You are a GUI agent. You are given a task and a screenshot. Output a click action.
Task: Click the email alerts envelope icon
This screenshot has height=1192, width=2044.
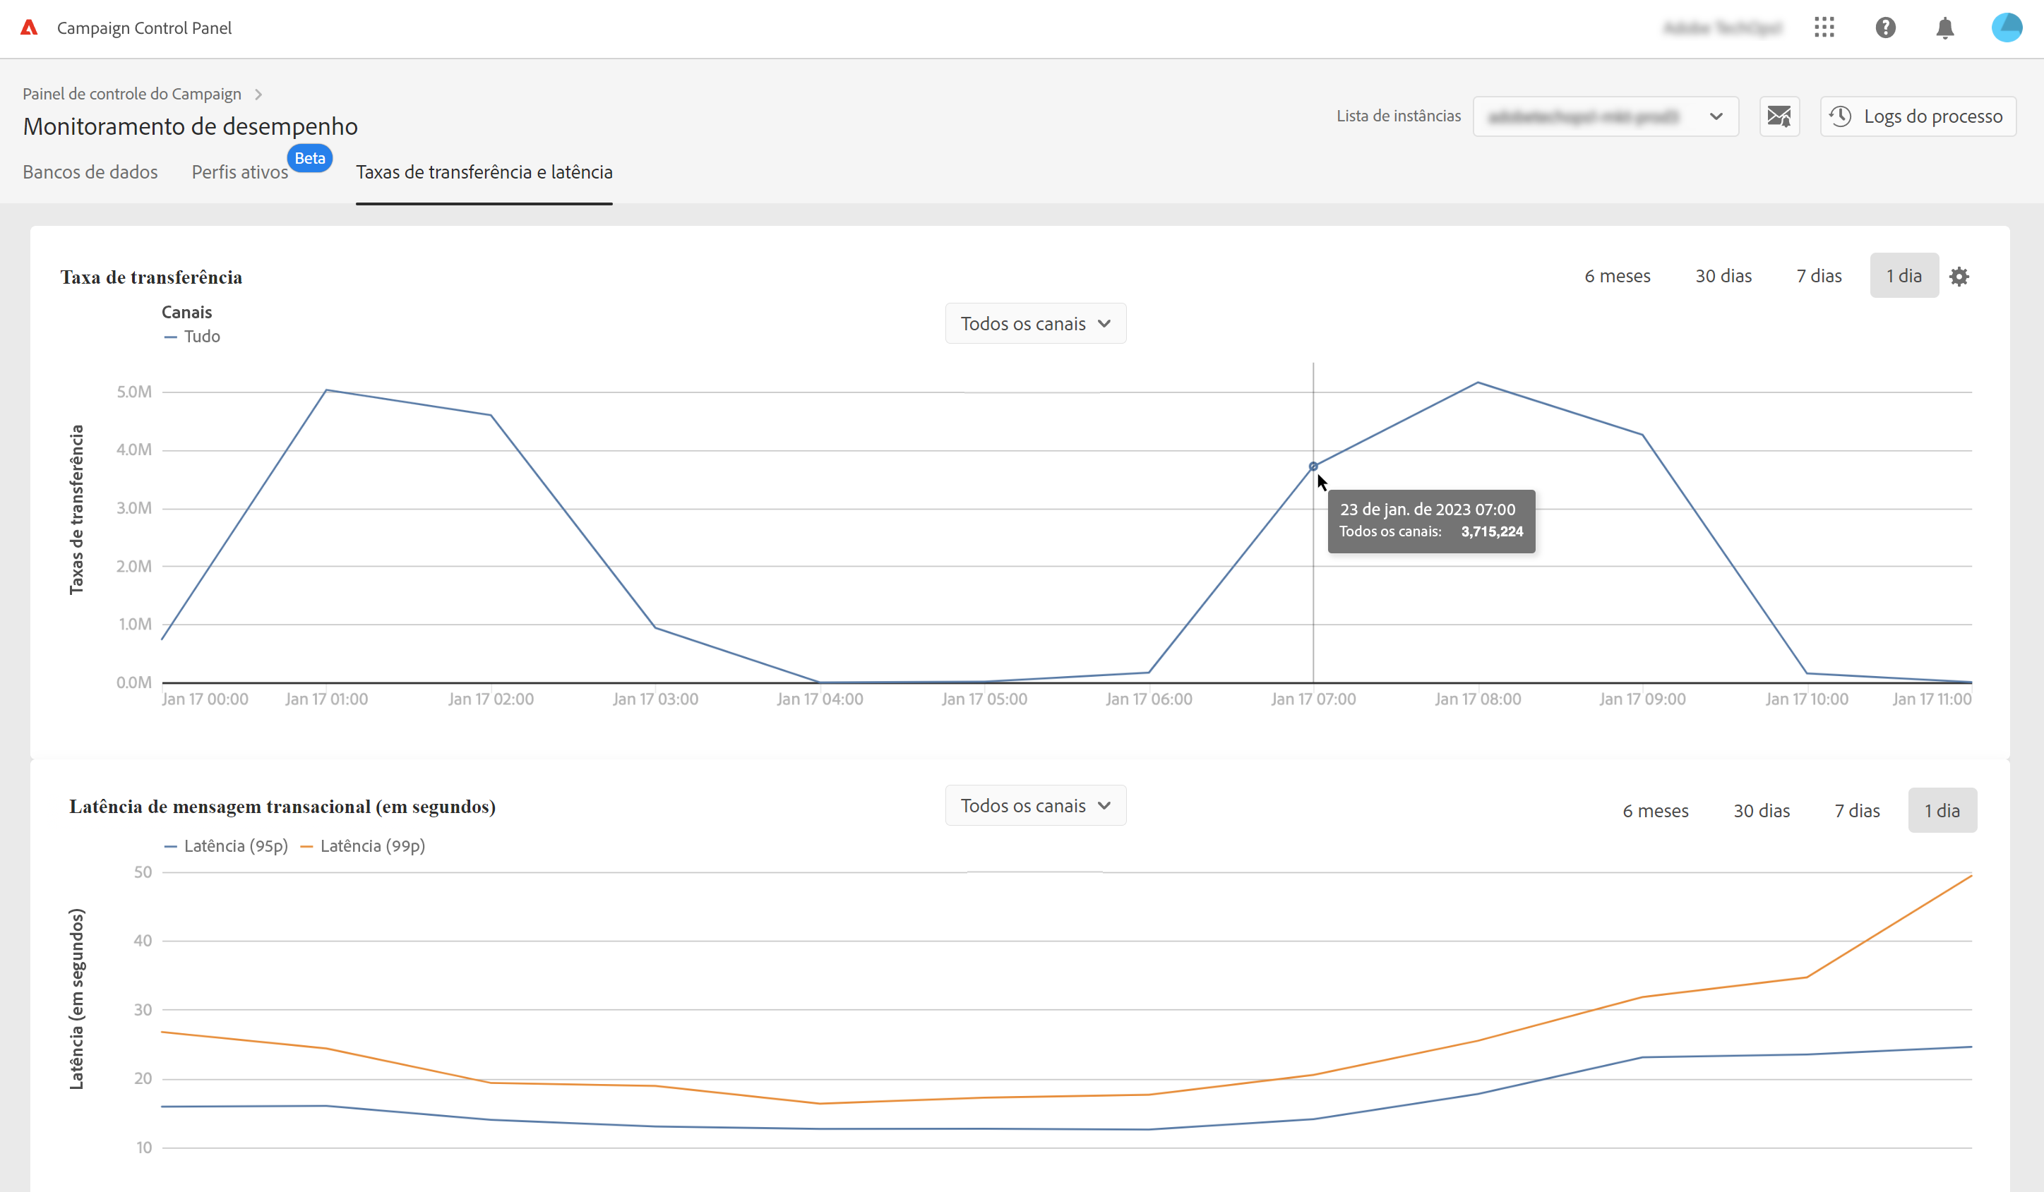(1779, 116)
